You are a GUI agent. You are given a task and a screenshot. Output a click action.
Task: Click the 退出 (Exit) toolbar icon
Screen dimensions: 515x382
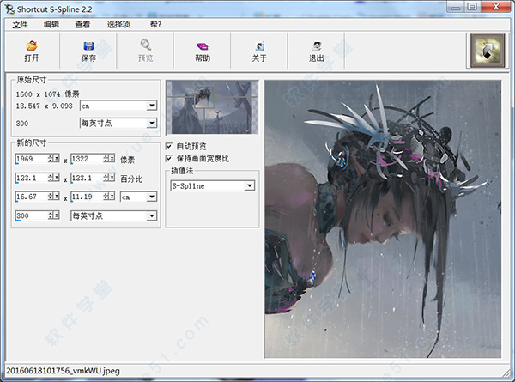[317, 46]
